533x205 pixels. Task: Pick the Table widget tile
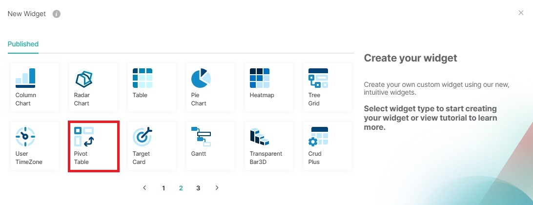point(152,87)
